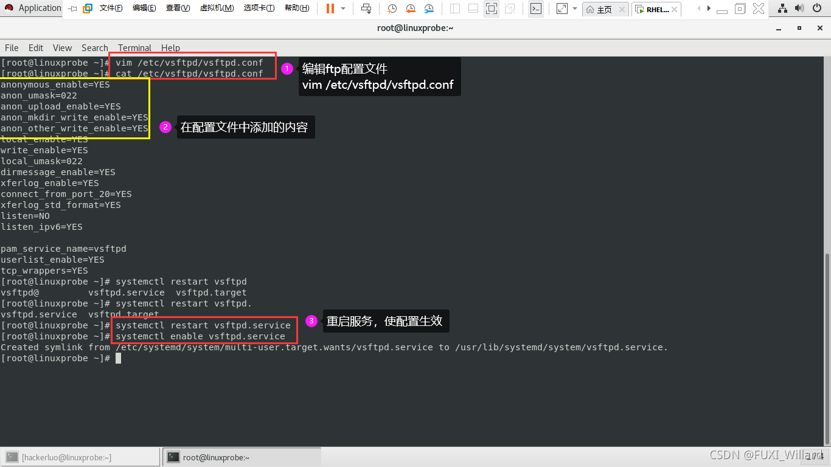Viewport: 831px width, 467px height.
Task: Click the power button tray icon
Action: point(818,8)
